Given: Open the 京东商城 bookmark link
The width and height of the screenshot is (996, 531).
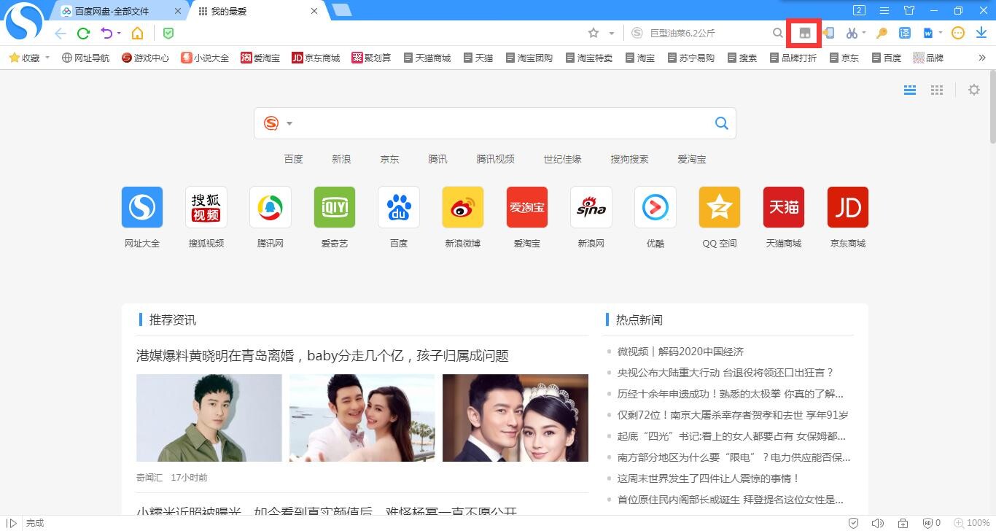Looking at the screenshot, I should (316, 58).
